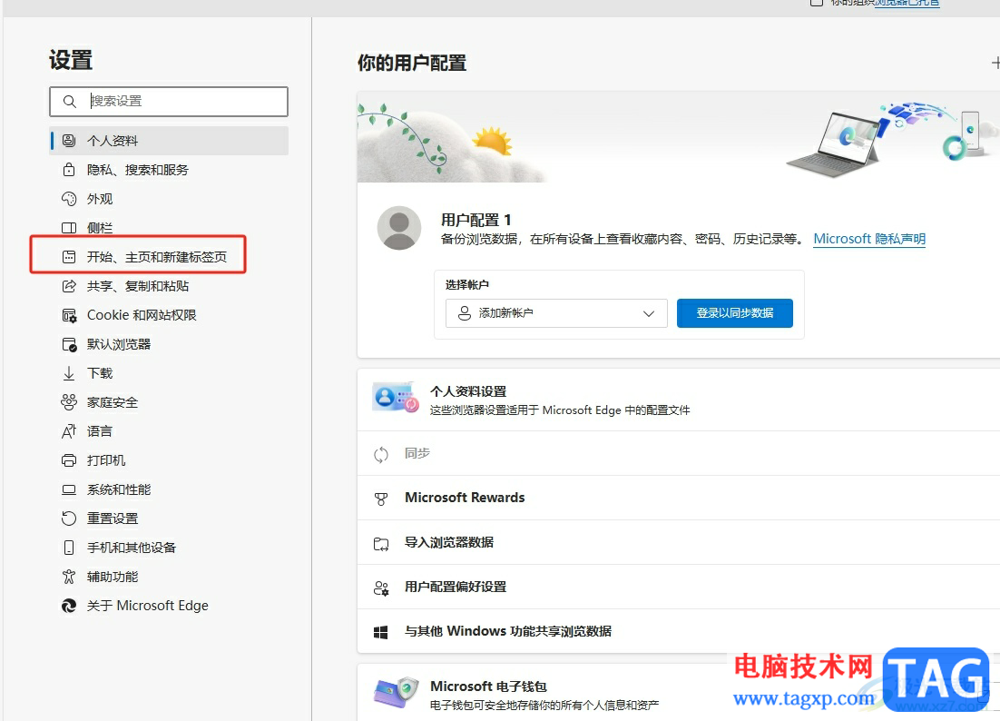Click the chevron arrow of the account dropdown
Viewport: 1000px width, 721px height.
[649, 313]
